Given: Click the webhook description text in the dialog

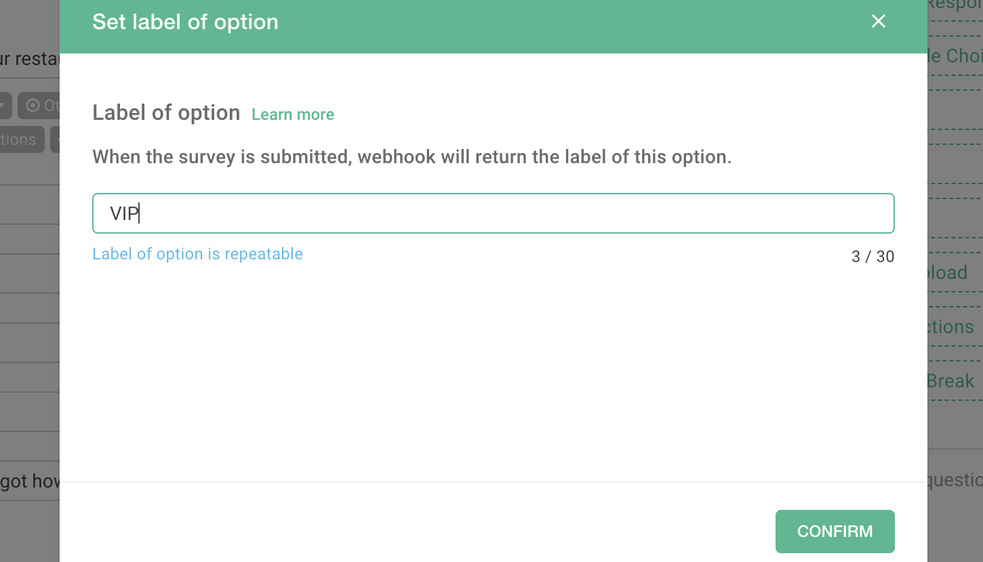Looking at the screenshot, I should tap(410, 156).
